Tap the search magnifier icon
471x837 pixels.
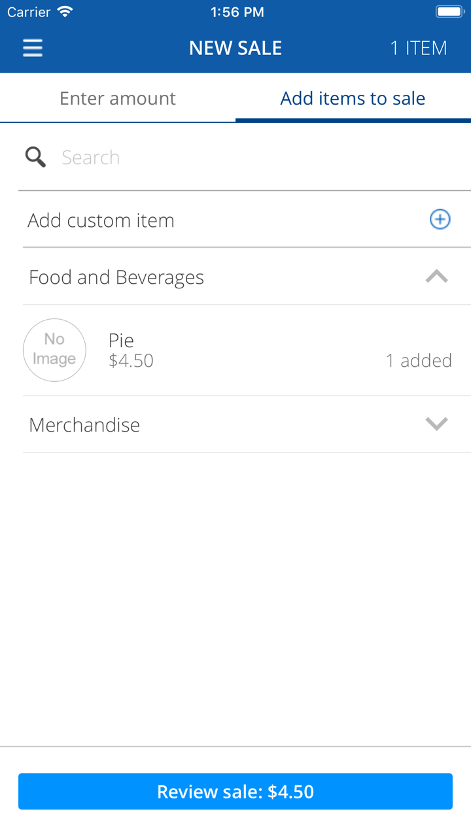pos(35,157)
